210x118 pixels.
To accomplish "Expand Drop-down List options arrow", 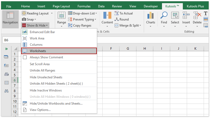I will [x=96, y=13].
